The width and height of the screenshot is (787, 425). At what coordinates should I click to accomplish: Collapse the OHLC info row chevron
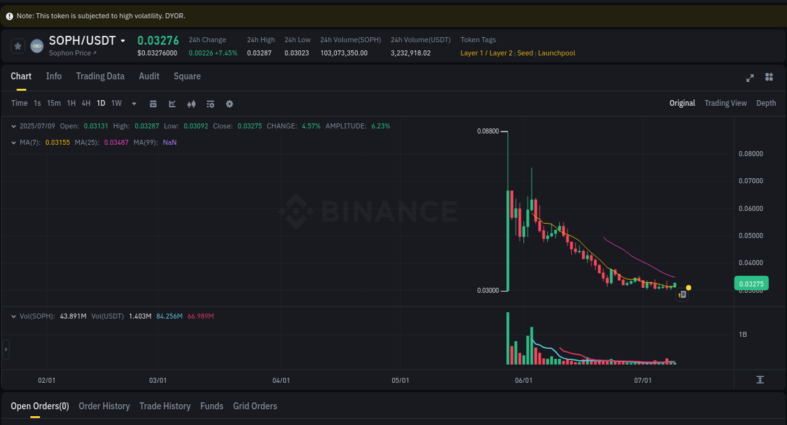click(x=13, y=126)
